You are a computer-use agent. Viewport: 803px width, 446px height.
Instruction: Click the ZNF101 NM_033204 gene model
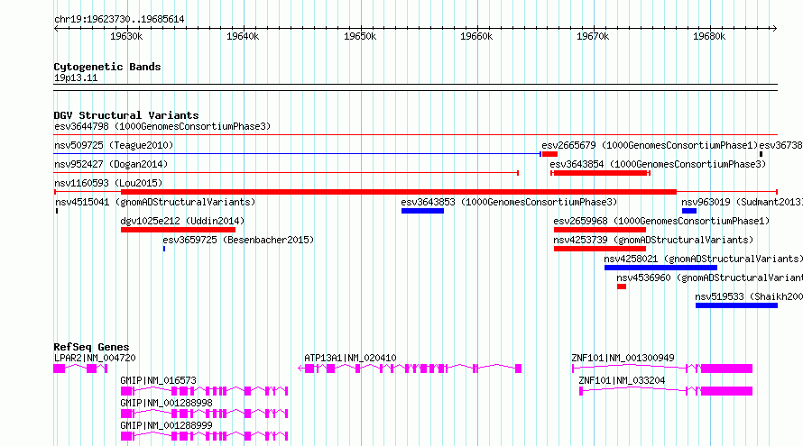tap(666, 391)
